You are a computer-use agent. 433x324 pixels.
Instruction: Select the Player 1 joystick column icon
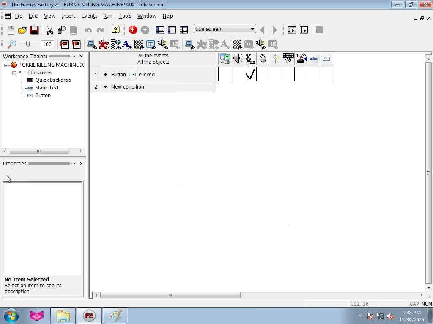click(x=301, y=59)
